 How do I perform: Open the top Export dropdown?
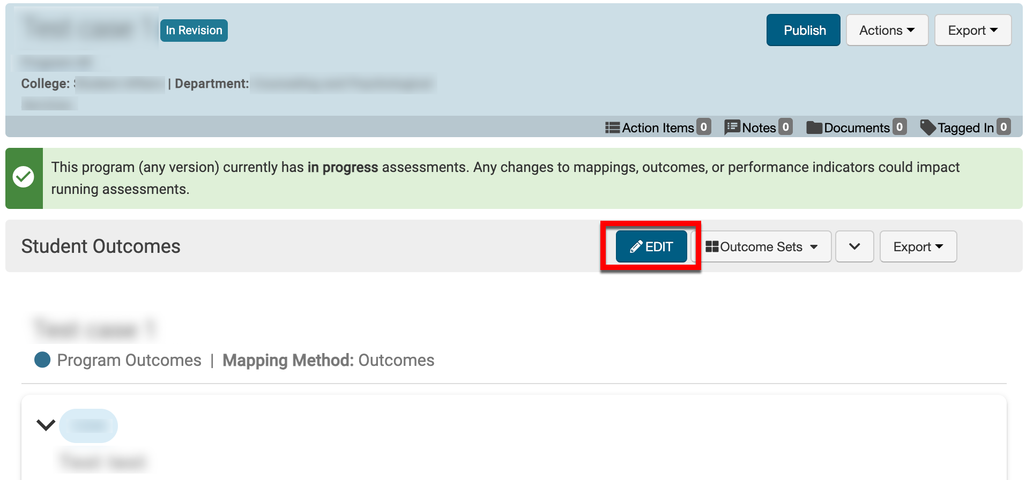[x=972, y=31]
